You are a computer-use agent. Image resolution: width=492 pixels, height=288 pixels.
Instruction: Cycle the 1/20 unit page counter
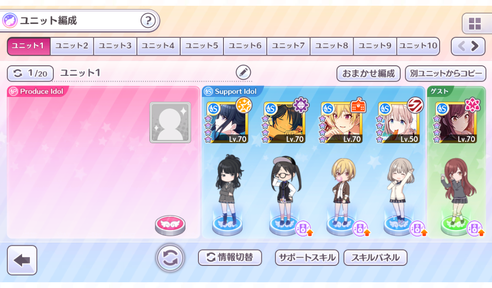(30, 73)
